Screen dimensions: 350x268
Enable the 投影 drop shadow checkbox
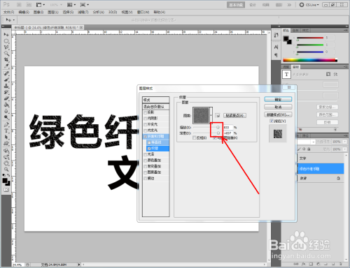146,112
